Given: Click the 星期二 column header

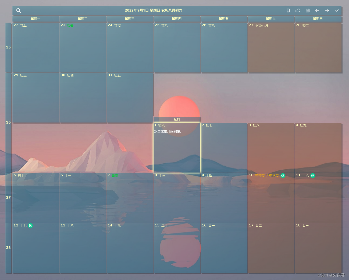Looking at the screenshot, I should coord(83,19).
